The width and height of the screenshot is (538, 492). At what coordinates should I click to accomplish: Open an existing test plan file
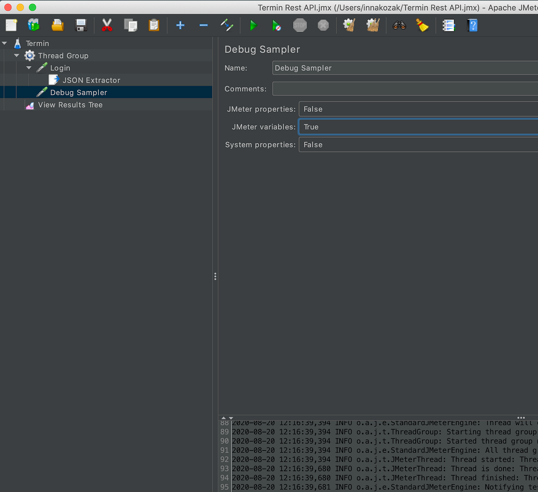(57, 25)
